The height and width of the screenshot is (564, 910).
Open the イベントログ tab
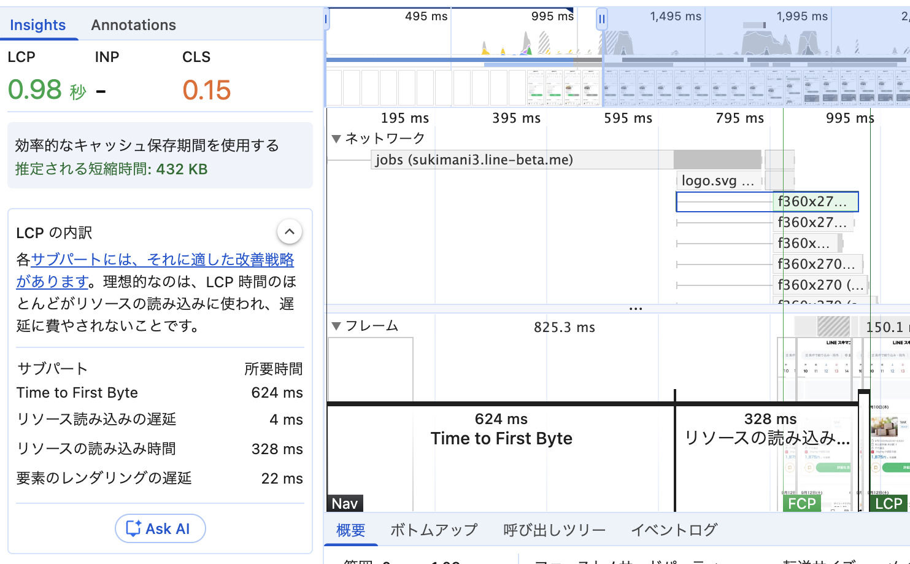[x=674, y=530]
